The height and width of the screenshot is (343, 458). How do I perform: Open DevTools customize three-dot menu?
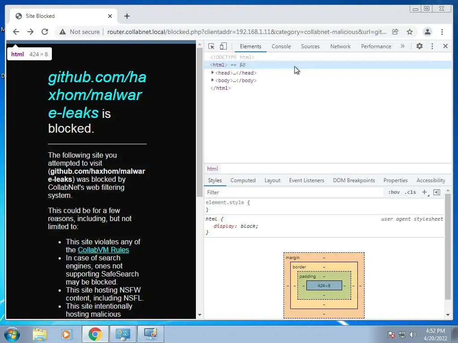pyautogui.click(x=433, y=46)
